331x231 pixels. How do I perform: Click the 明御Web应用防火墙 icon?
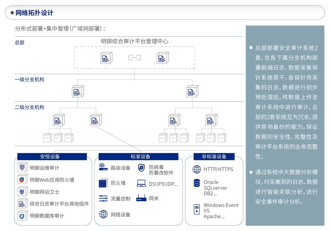(22, 180)
